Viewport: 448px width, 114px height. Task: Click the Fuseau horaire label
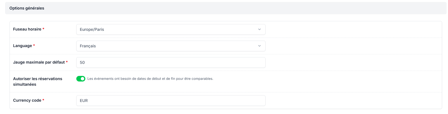click(x=27, y=29)
